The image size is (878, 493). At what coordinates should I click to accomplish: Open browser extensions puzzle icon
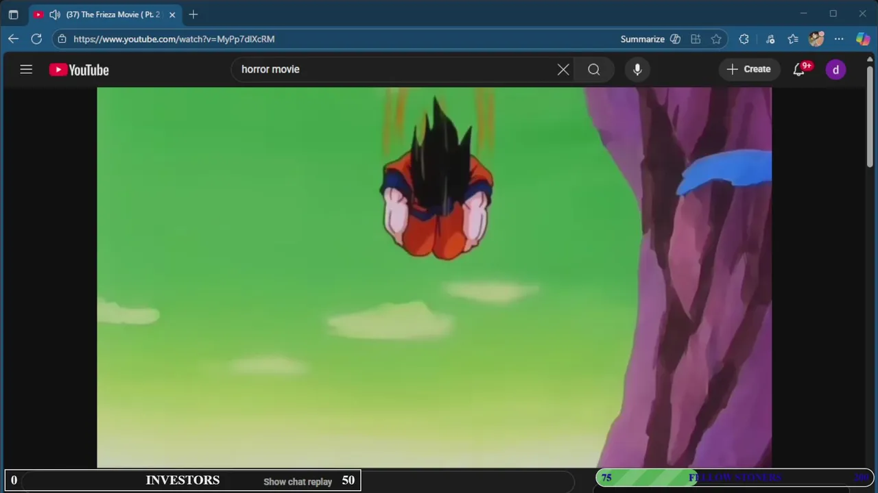[x=744, y=39]
